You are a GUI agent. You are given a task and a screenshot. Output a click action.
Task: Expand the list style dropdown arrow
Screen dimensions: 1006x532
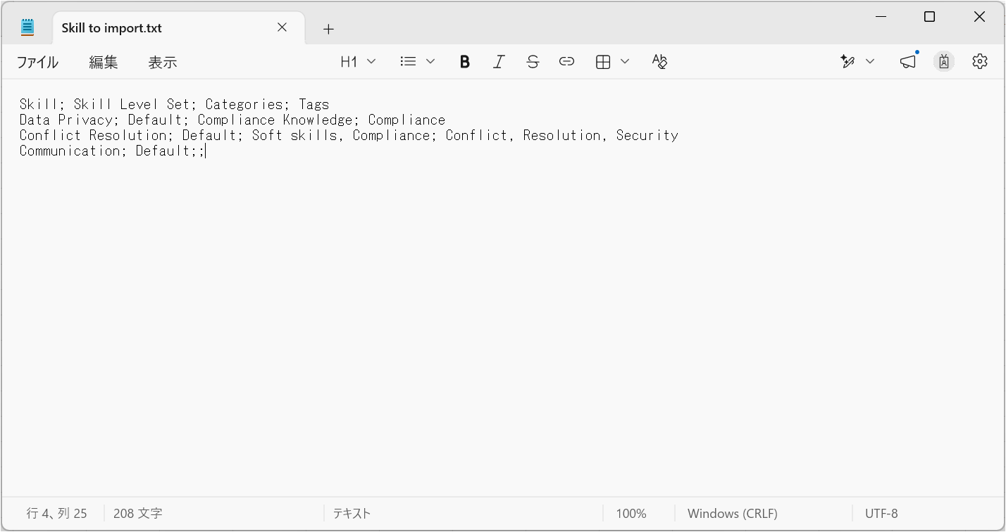tap(430, 62)
